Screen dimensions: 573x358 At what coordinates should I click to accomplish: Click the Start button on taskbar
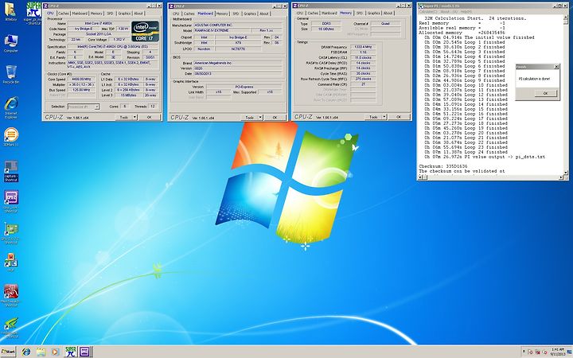pyautogui.click(x=8, y=352)
